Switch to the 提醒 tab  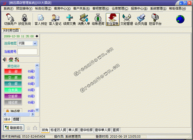tap(16, 119)
